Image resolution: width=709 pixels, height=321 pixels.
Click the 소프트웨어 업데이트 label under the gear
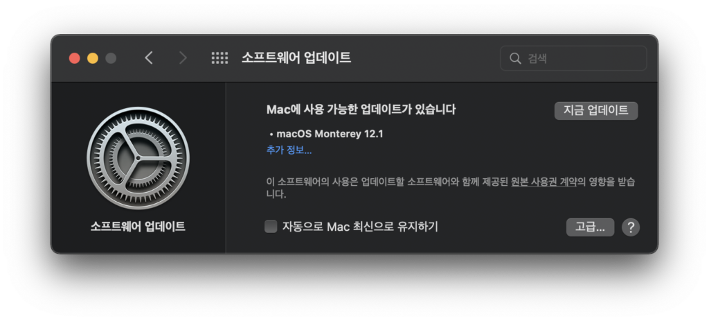[138, 227]
